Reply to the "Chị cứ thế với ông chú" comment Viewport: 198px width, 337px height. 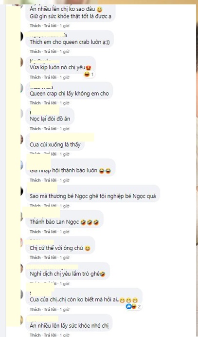pyautogui.click(x=50, y=258)
